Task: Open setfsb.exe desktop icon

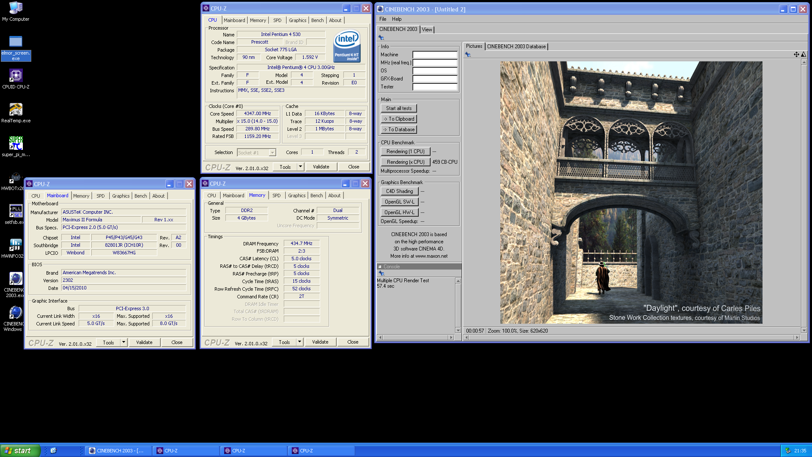Action: click(14, 215)
